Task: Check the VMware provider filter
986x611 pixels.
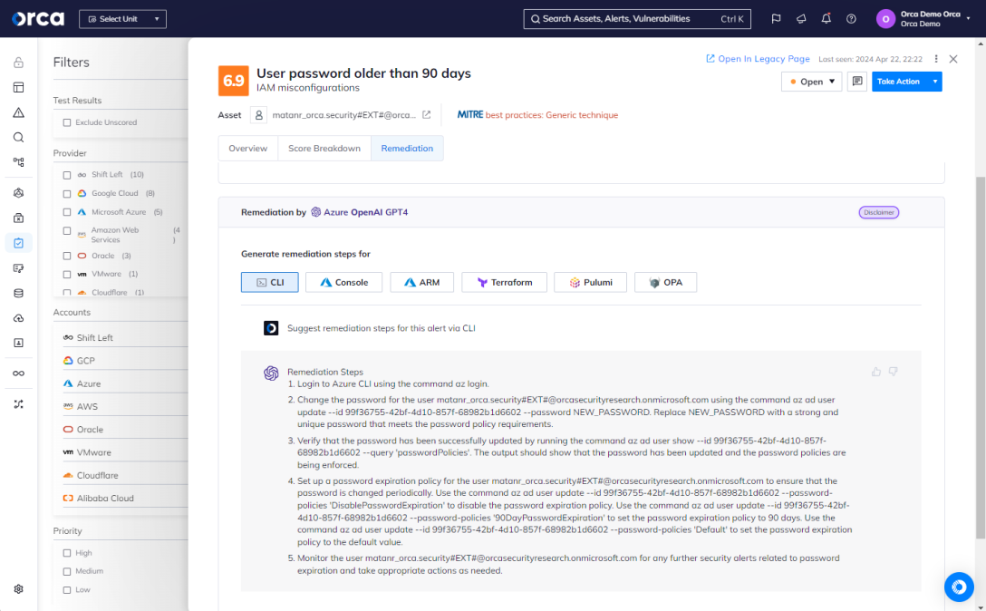Action: coord(67,275)
